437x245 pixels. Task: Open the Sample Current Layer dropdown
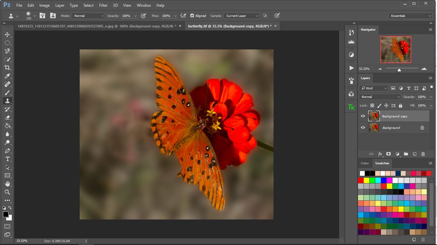(242, 16)
